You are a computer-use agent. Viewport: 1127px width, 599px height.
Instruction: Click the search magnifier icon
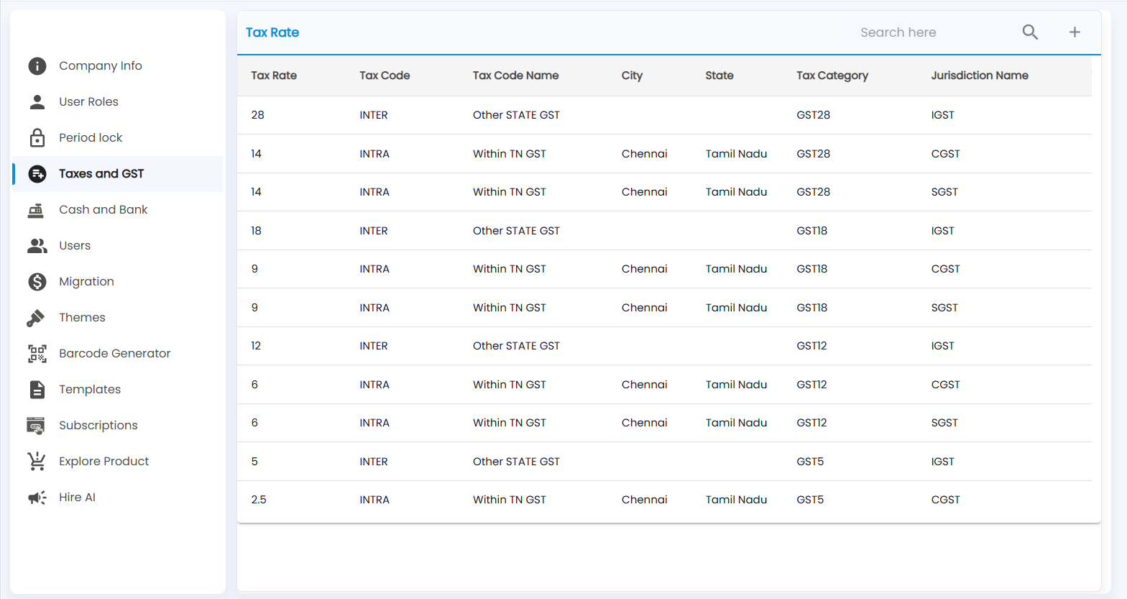point(1030,32)
